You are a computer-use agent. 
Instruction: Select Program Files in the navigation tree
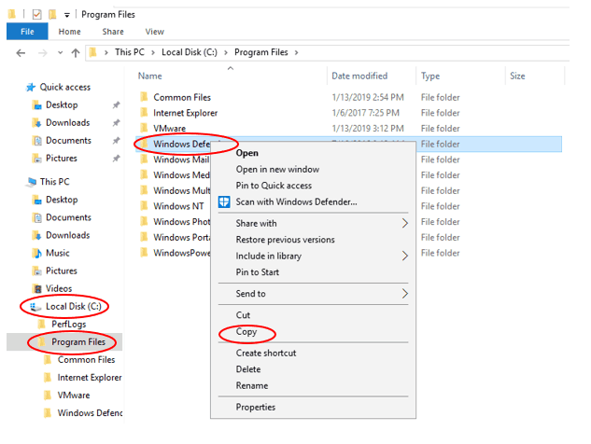click(83, 342)
